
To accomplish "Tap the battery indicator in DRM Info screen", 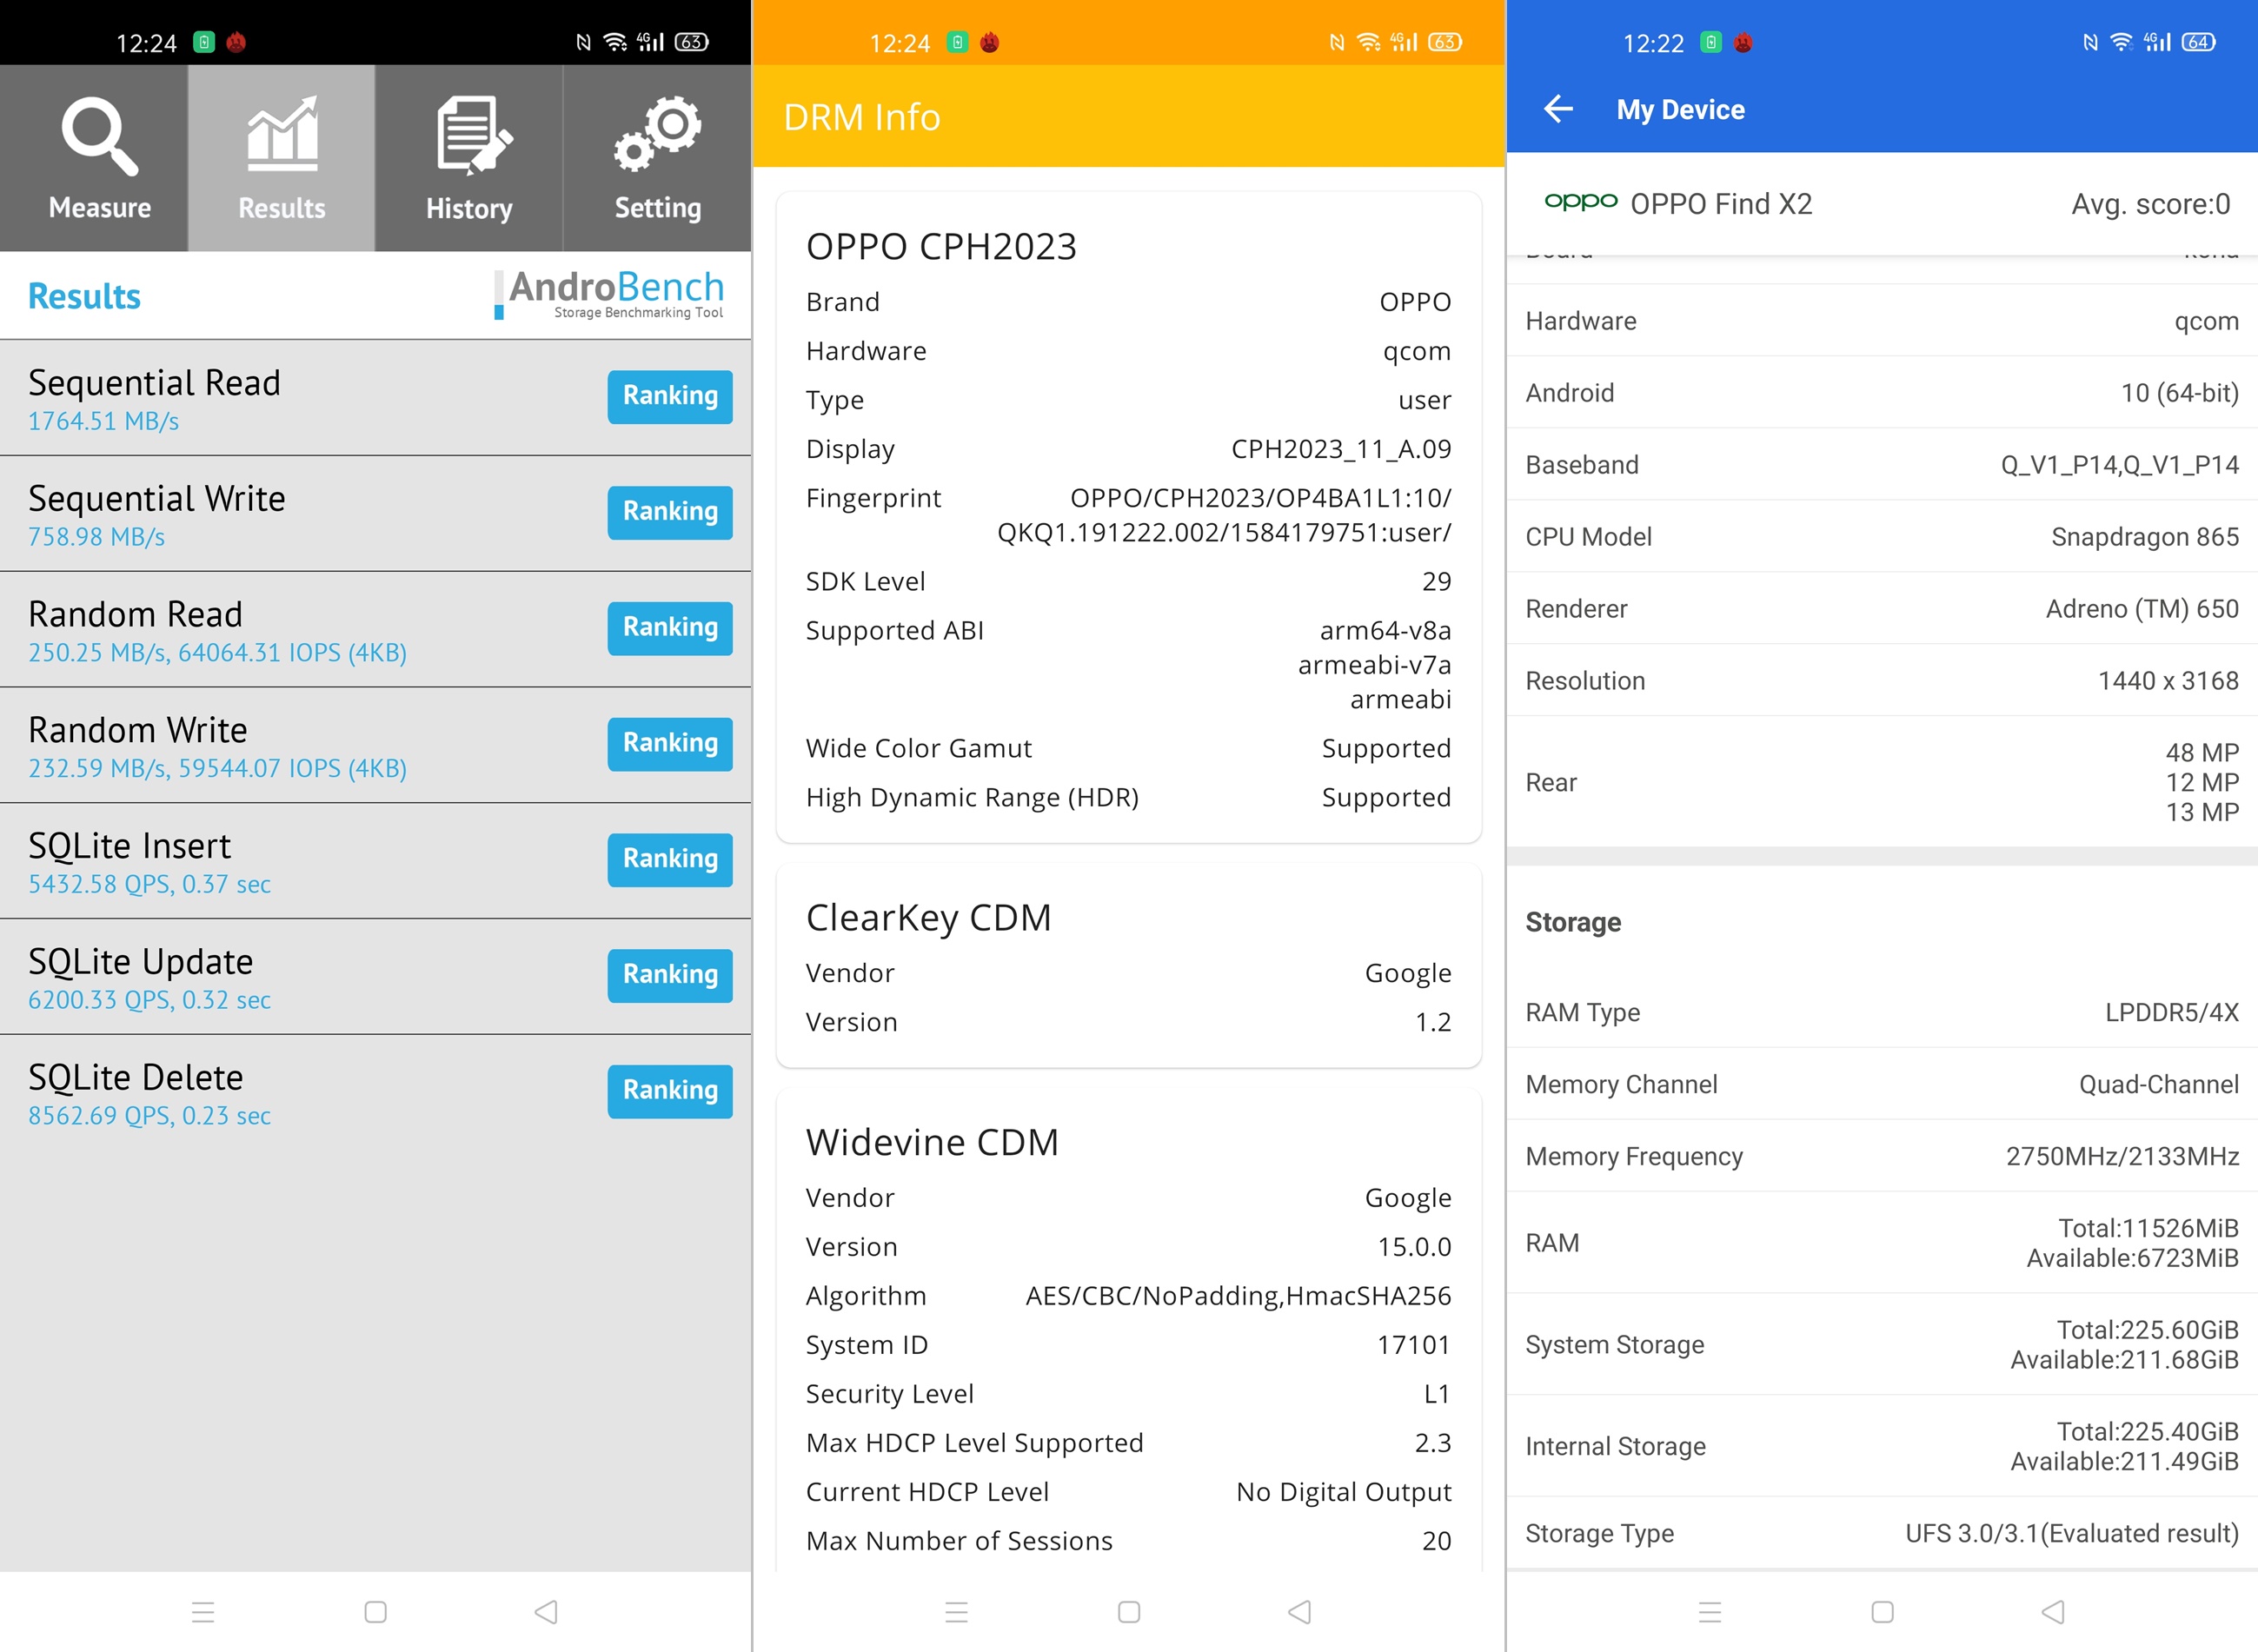I will click(1444, 42).
